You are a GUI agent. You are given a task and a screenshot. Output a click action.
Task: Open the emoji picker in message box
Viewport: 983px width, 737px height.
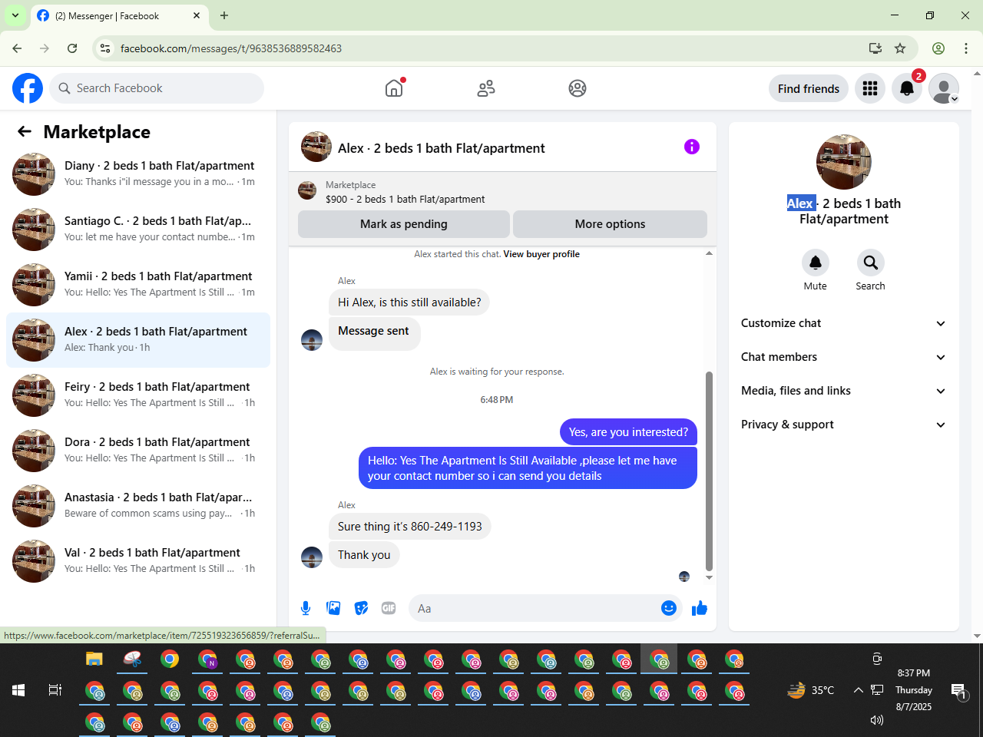point(669,608)
